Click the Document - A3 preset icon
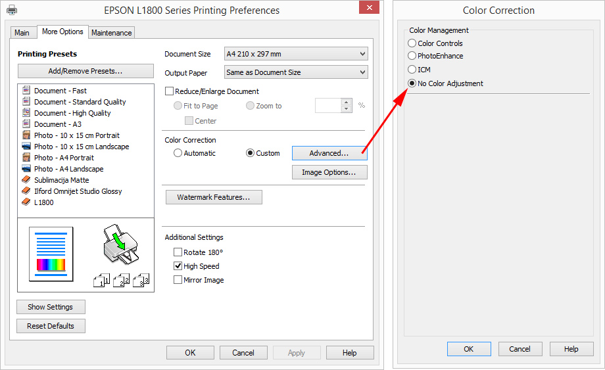 click(26, 124)
